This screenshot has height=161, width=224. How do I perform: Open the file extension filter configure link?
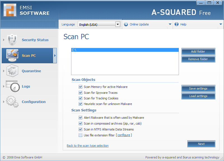click(124, 135)
